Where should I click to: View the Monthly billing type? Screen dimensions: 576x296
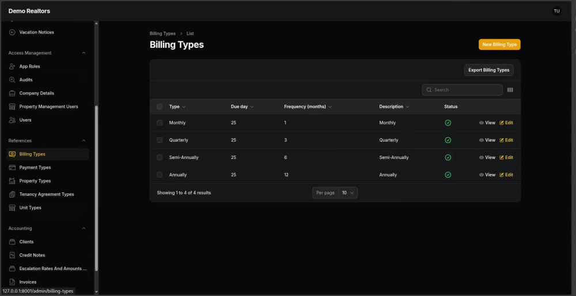pos(487,123)
